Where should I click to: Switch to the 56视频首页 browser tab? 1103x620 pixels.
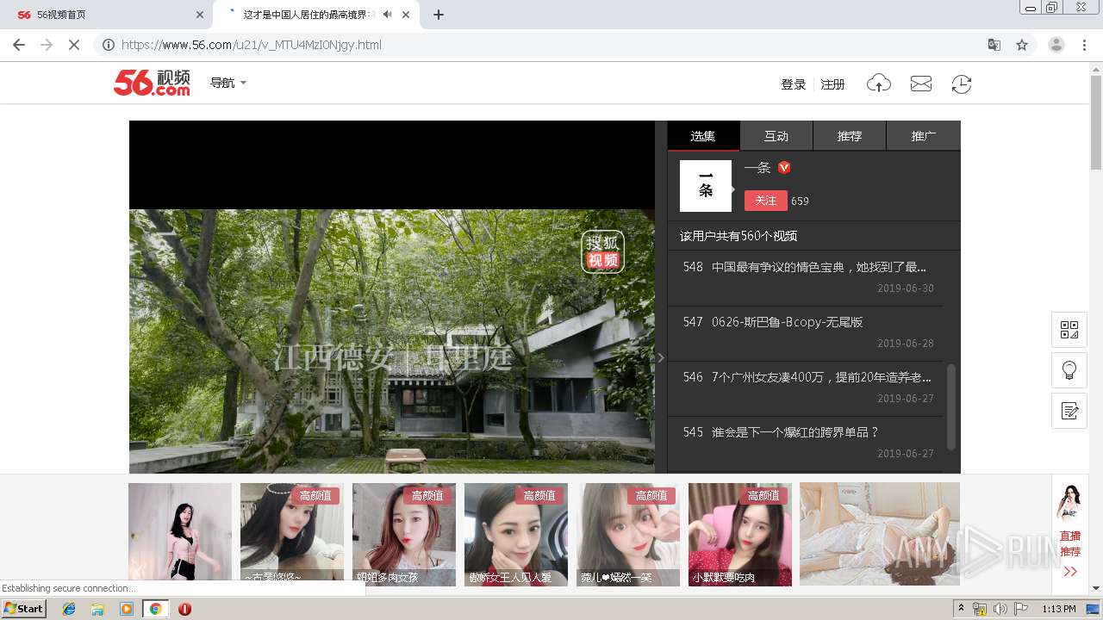(108, 15)
